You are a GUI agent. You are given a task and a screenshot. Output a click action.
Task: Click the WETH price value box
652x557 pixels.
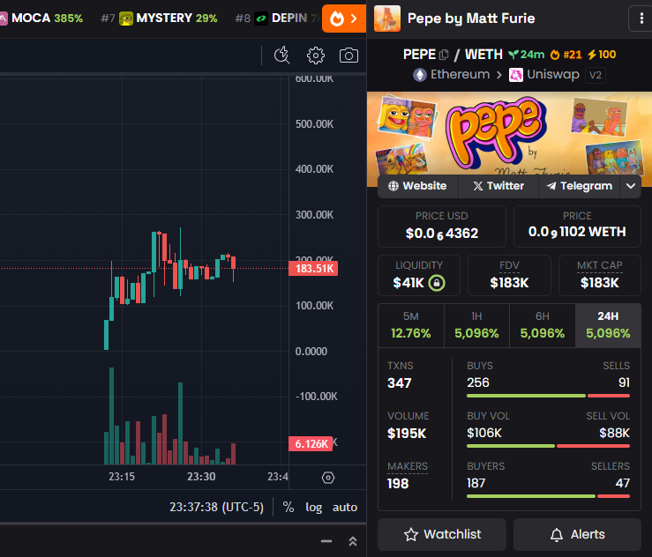tap(577, 227)
